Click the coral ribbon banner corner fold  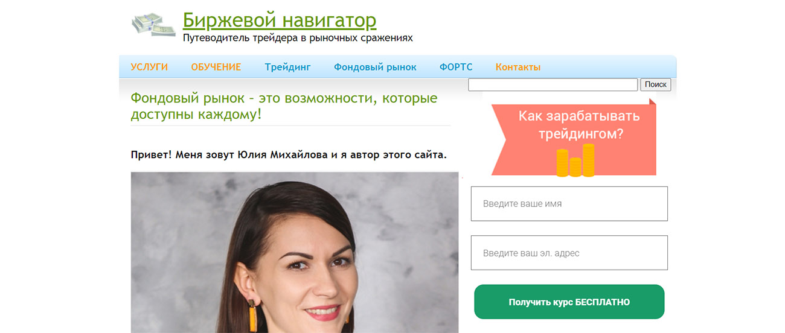[653, 101]
